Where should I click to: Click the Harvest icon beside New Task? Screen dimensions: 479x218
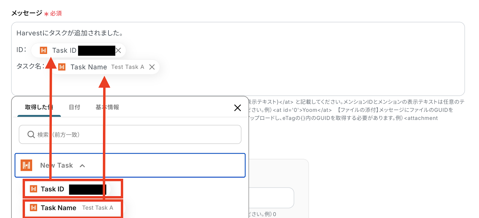coord(26,165)
